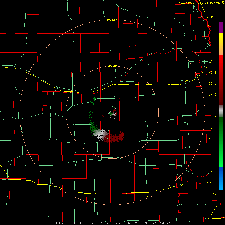Click the 30.1 scale value
The image size is (225, 225).
213,84
